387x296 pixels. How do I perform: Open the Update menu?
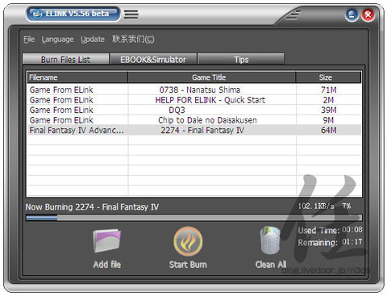click(x=93, y=40)
